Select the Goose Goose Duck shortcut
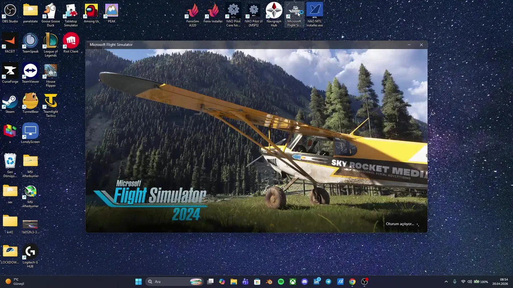This screenshot has height=288, width=513. pos(50,15)
